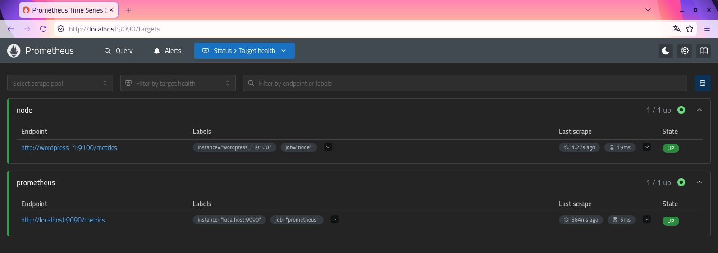Collapse the node scrape pool
Viewport: 718px width, 253px height.
(x=700, y=110)
